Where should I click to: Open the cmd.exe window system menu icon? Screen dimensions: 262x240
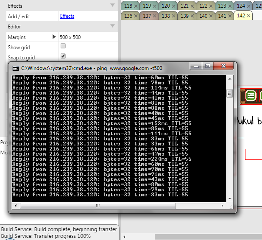pyautogui.click(x=16, y=69)
